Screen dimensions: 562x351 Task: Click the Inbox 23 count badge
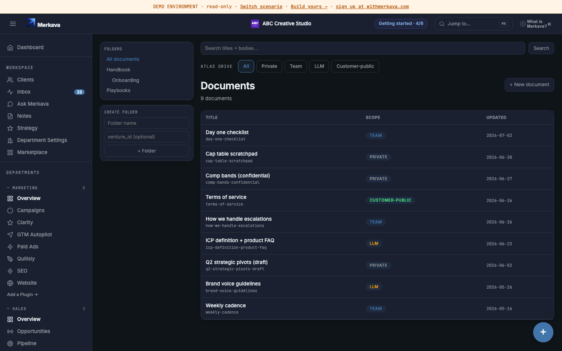coord(79,92)
